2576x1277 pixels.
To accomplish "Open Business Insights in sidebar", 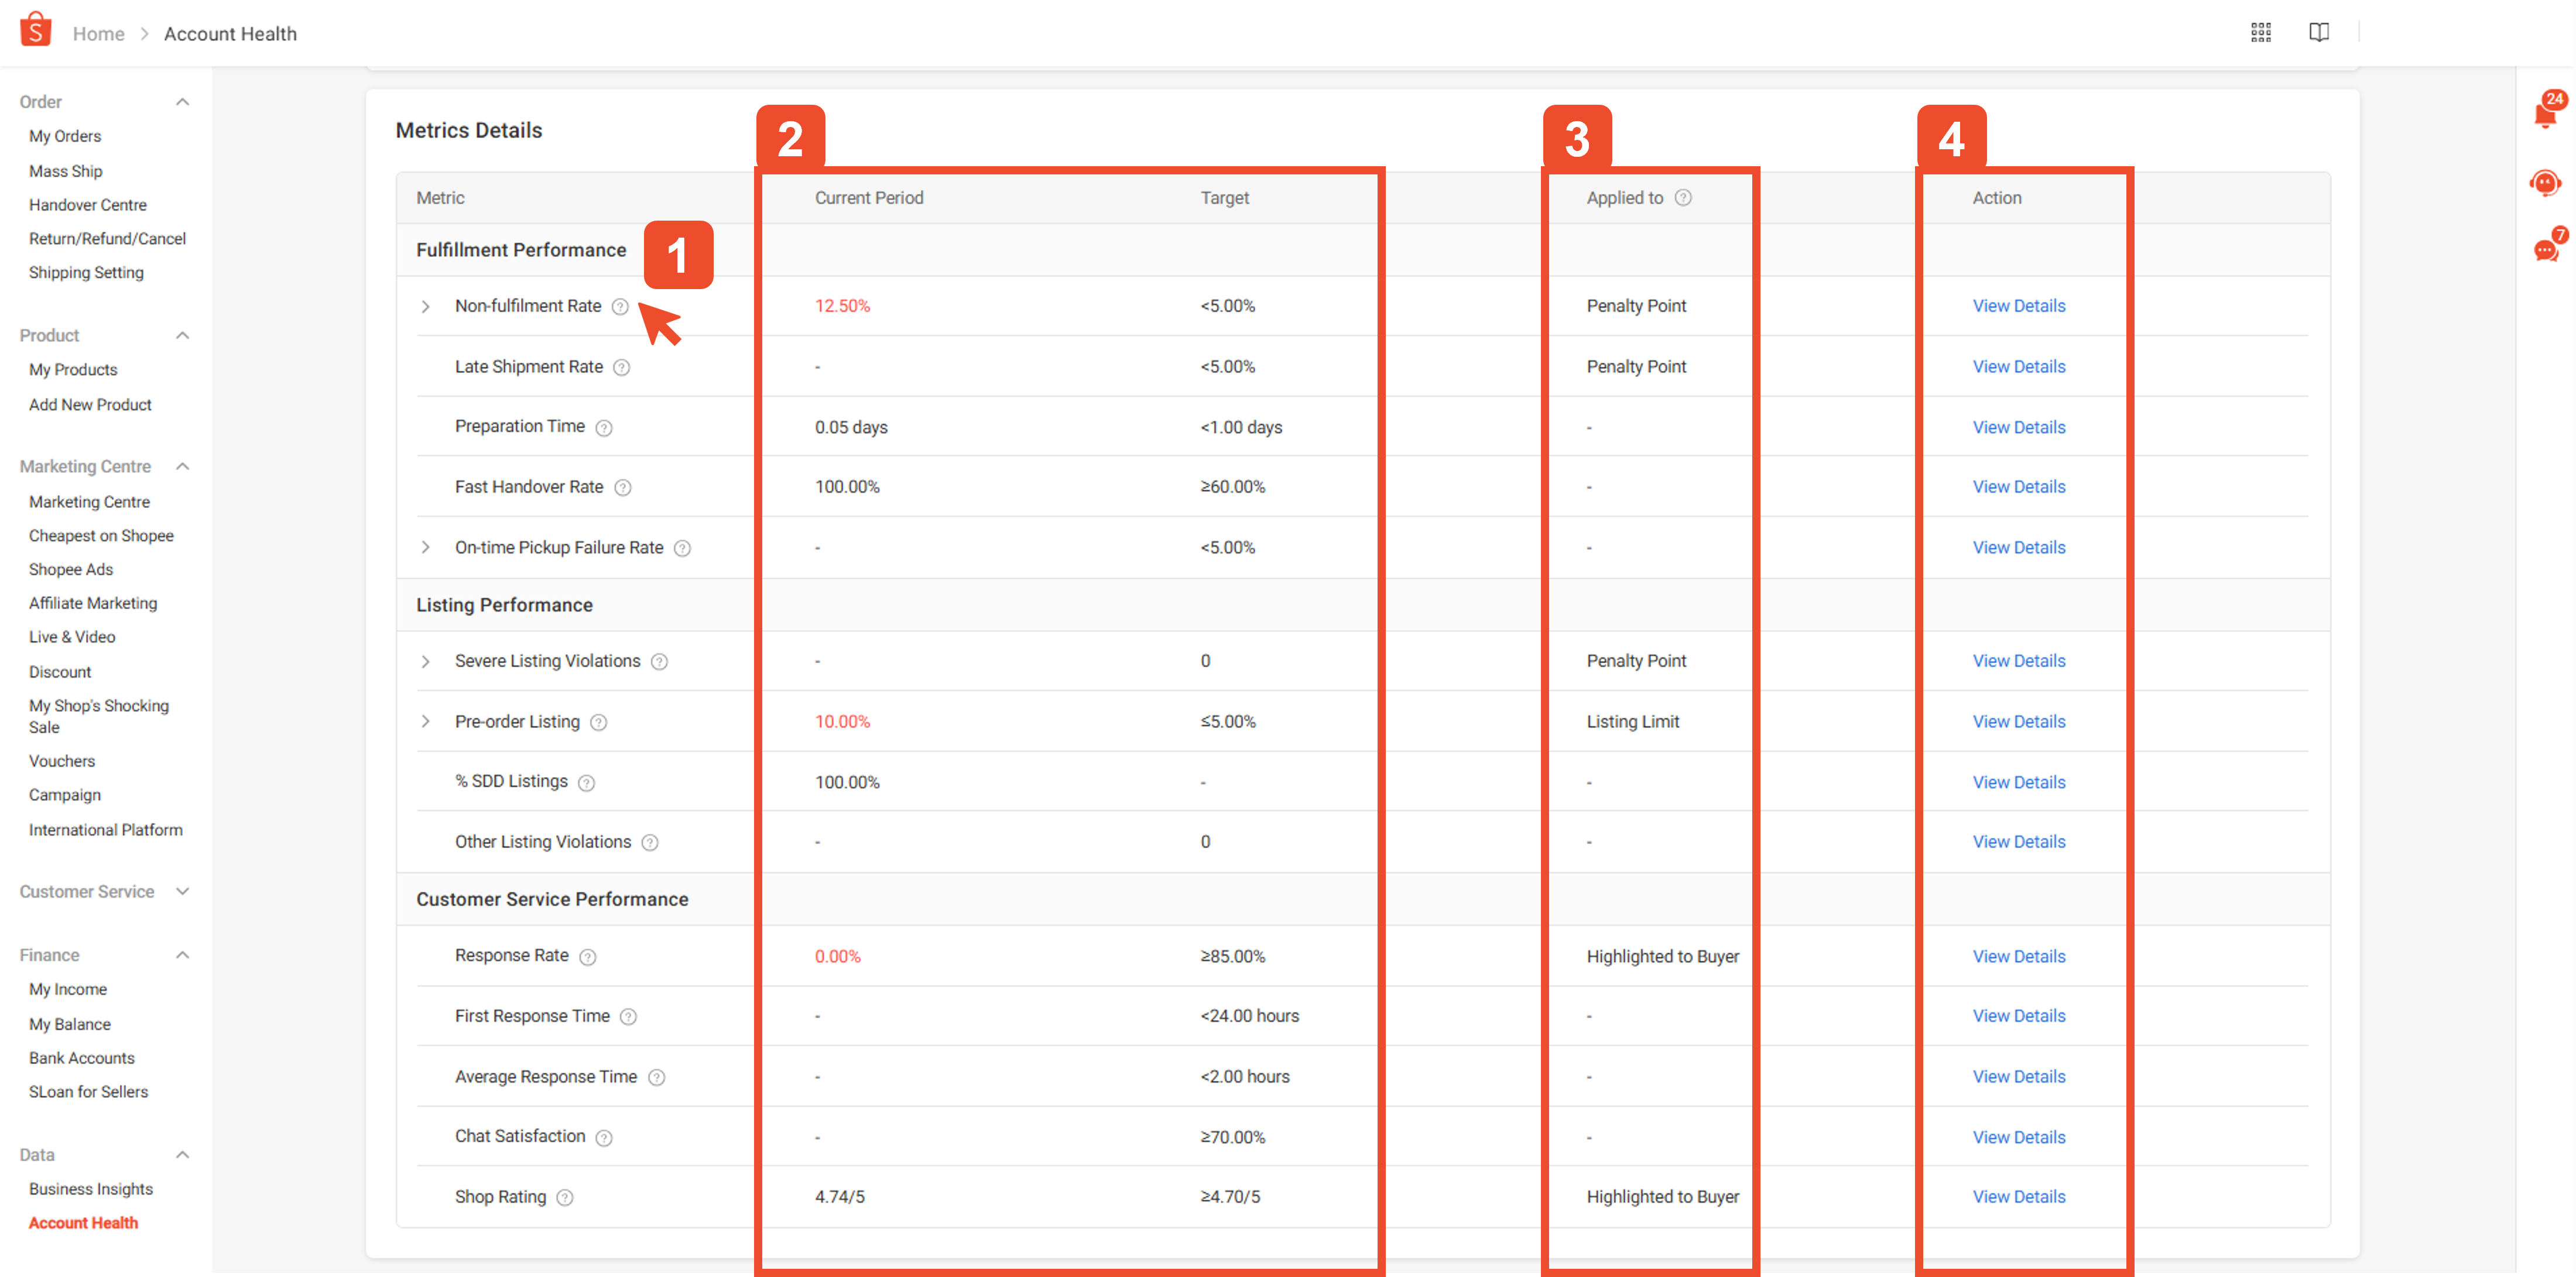I will pyautogui.click(x=91, y=1190).
